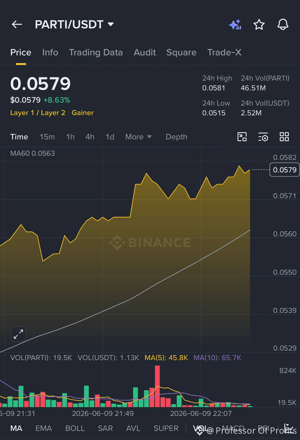Open the Audit tab
Image resolution: width=300 pixels, height=440 pixels.
pyautogui.click(x=145, y=52)
